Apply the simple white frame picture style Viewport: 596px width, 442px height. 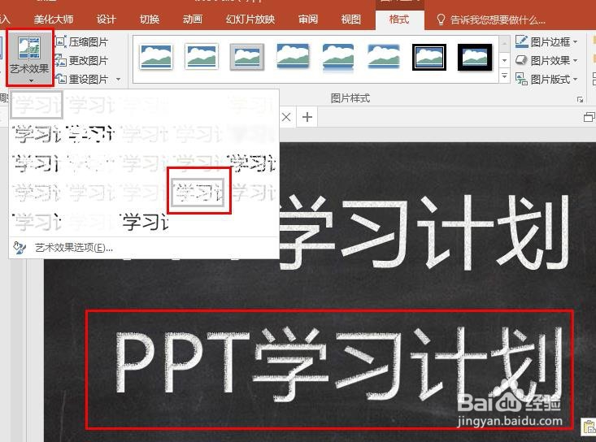(156, 57)
